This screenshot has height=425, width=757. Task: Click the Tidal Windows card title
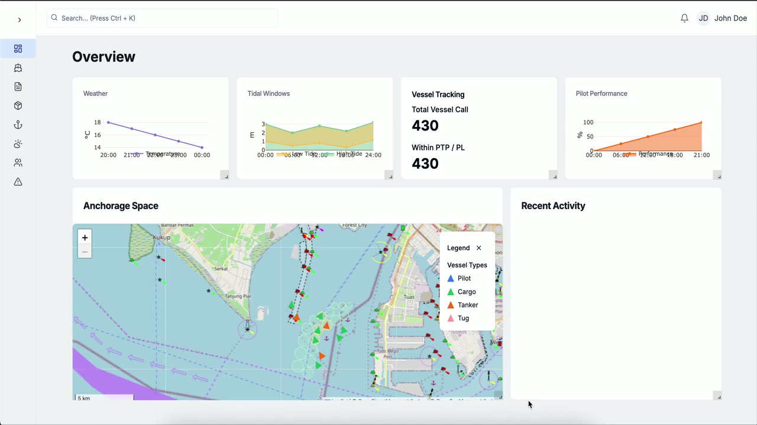pos(268,93)
